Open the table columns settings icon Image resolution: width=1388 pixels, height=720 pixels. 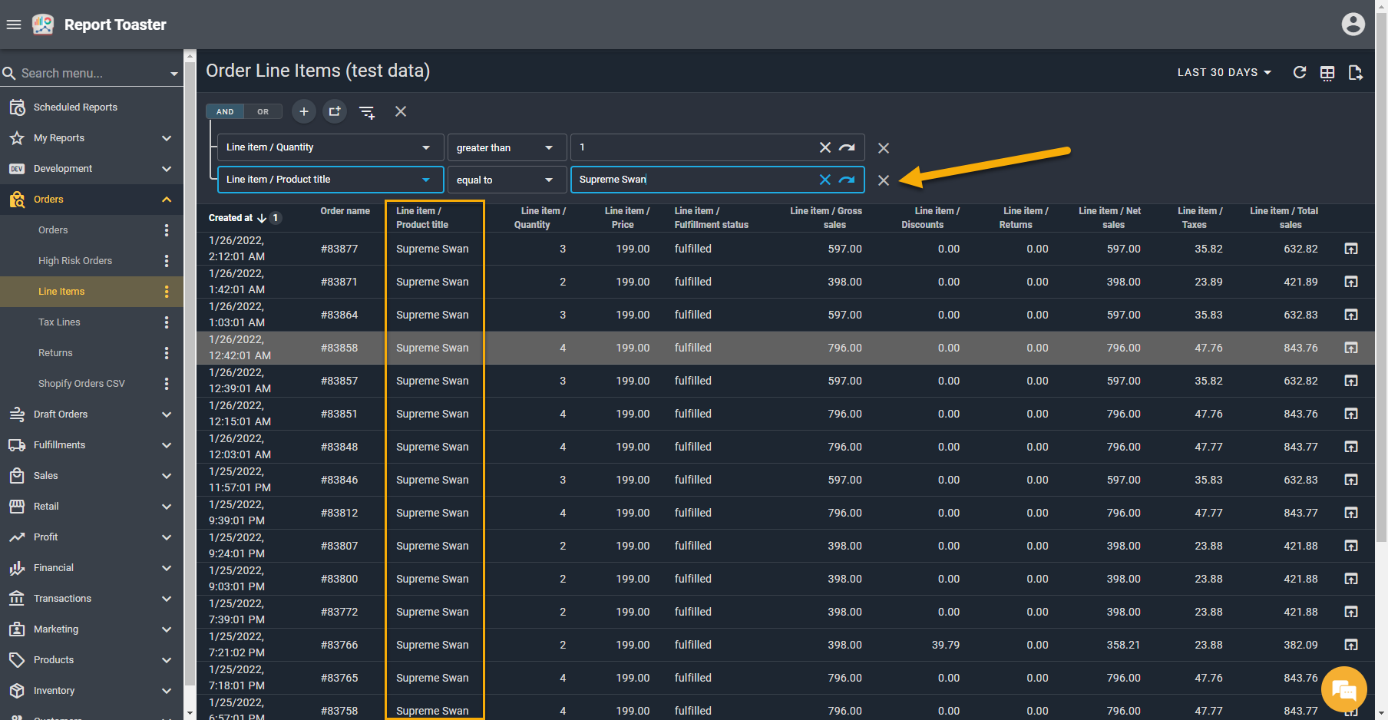[1327, 73]
